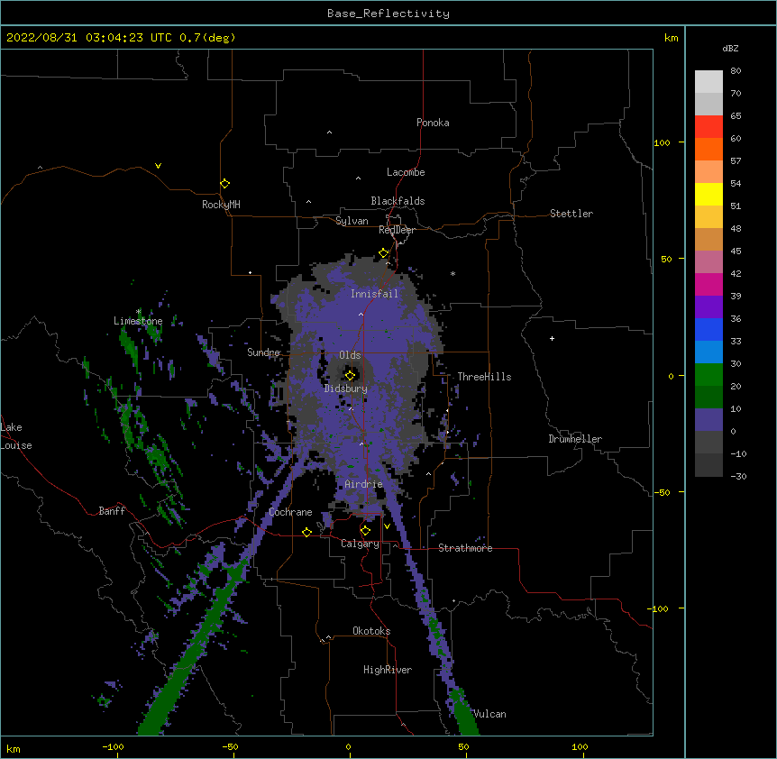Pick the blue 36 dBZ legend swatch
The height and width of the screenshot is (759, 777).
708,329
